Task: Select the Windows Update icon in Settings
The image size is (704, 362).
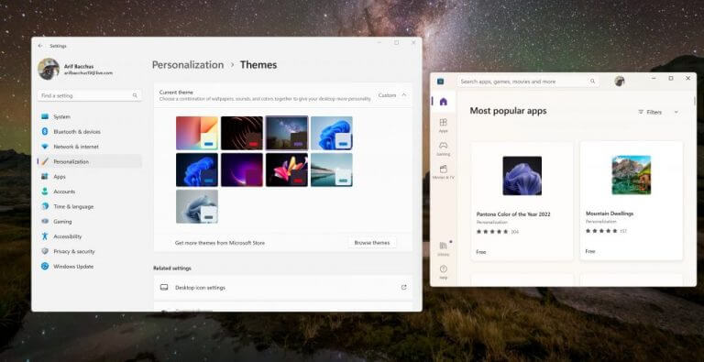Action: tap(45, 267)
